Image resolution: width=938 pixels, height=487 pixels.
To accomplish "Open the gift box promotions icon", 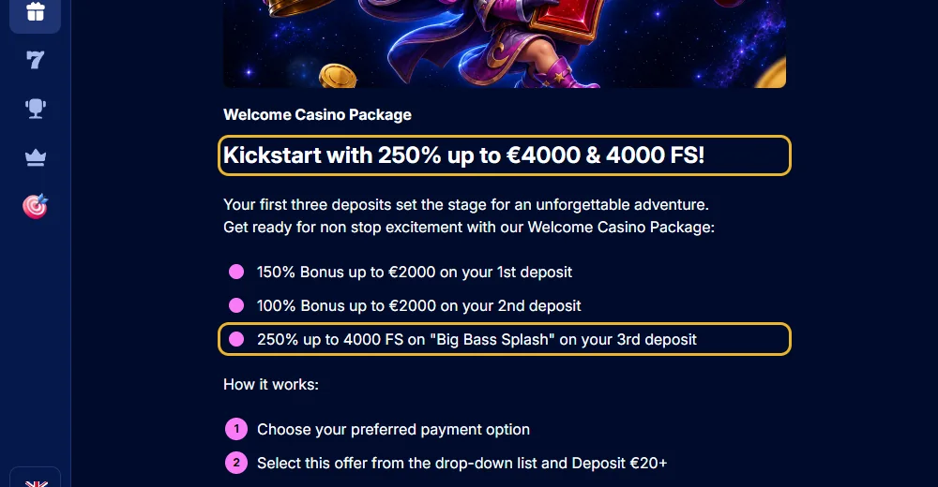I will tap(36, 12).
